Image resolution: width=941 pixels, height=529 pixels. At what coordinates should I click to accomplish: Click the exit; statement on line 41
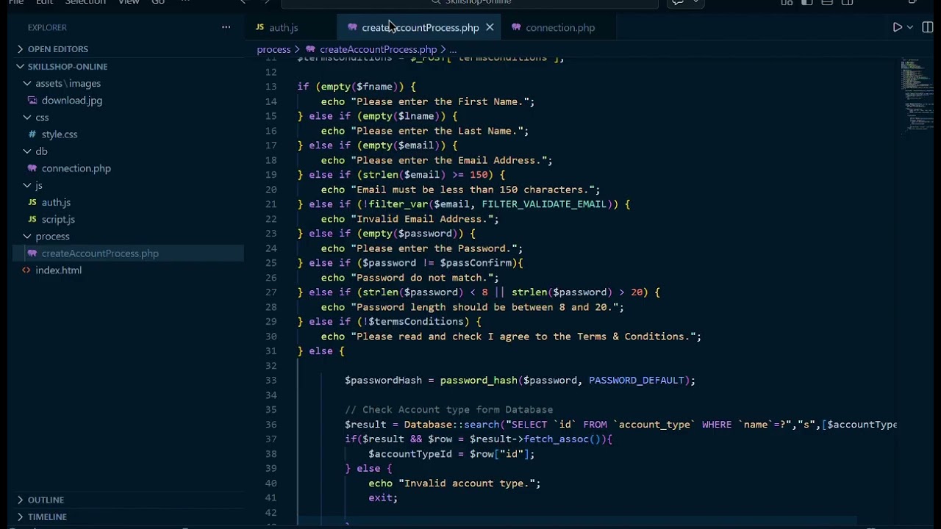coord(383,498)
